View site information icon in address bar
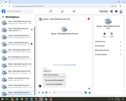This screenshot has width=126, height=101. [x=13, y=6]
